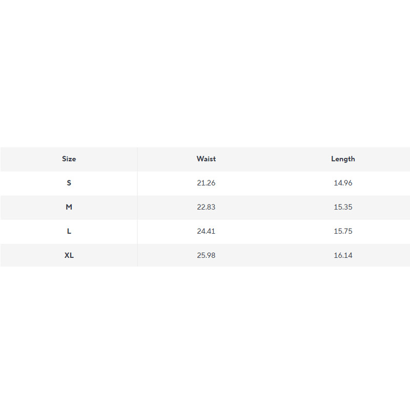Select the S size label

[x=69, y=183]
